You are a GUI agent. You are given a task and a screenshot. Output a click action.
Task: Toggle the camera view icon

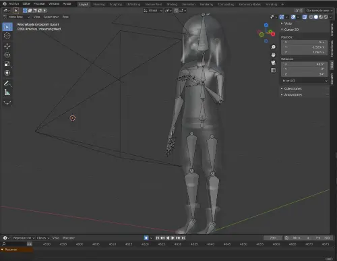273,63
